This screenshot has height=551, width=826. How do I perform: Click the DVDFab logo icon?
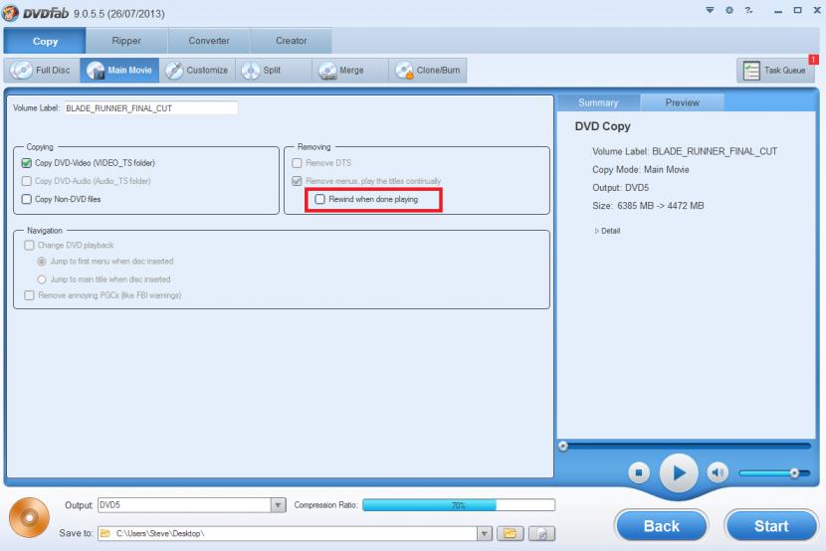coord(11,13)
